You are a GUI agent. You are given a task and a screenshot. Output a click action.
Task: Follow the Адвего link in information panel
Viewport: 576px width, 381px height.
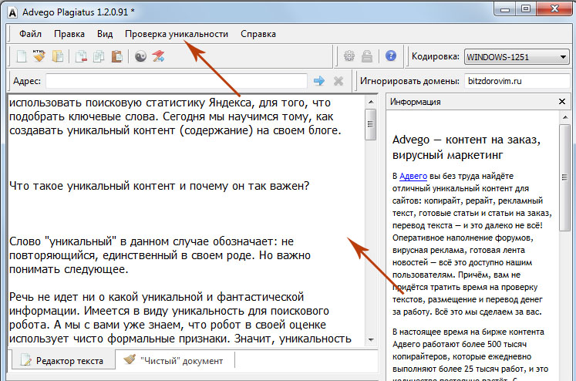pyautogui.click(x=413, y=176)
